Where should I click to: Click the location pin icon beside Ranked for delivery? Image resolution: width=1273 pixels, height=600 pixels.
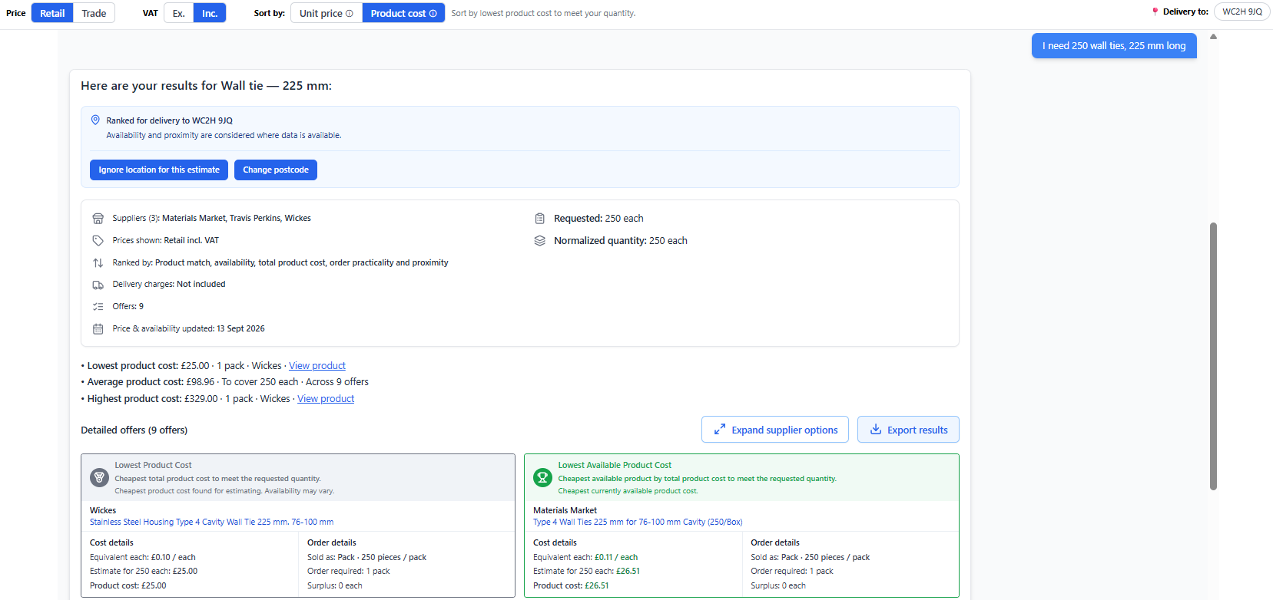(95, 120)
